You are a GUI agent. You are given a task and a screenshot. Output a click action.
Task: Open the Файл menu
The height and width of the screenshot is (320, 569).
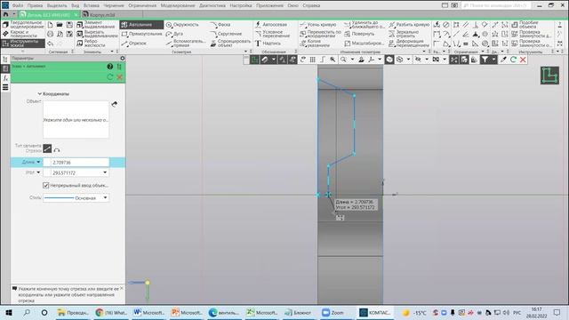point(17,5)
